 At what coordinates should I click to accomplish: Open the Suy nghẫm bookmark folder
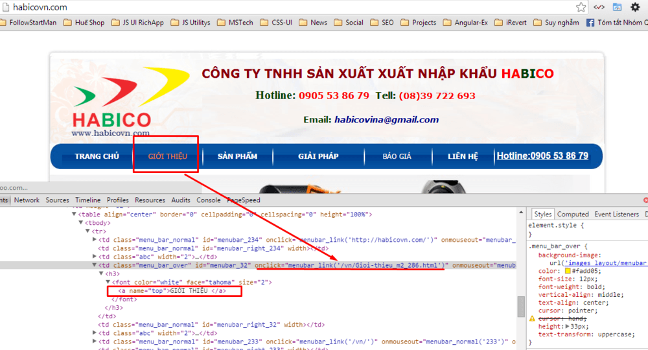(556, 22)
